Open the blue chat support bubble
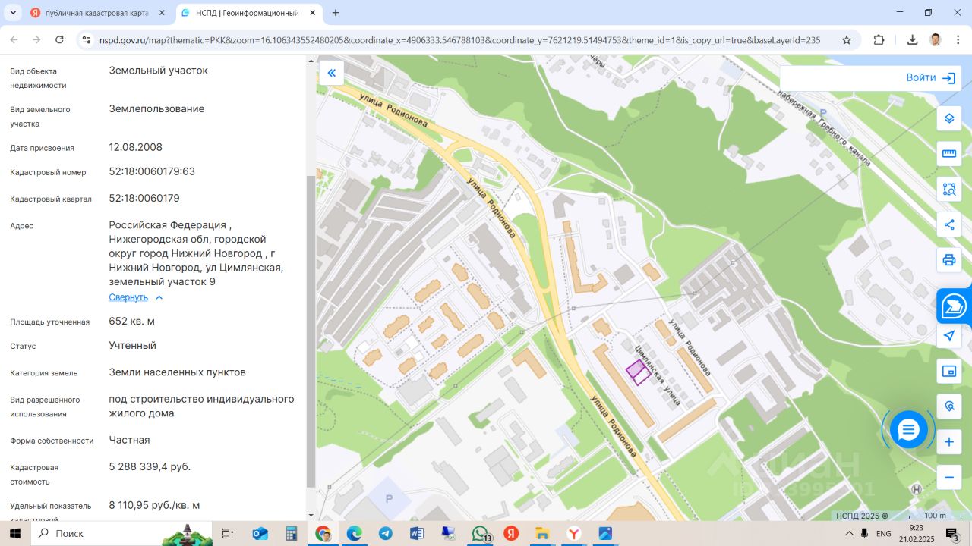Image resolution: width=972 pixels, height=546 pixels. click(908, 430)
